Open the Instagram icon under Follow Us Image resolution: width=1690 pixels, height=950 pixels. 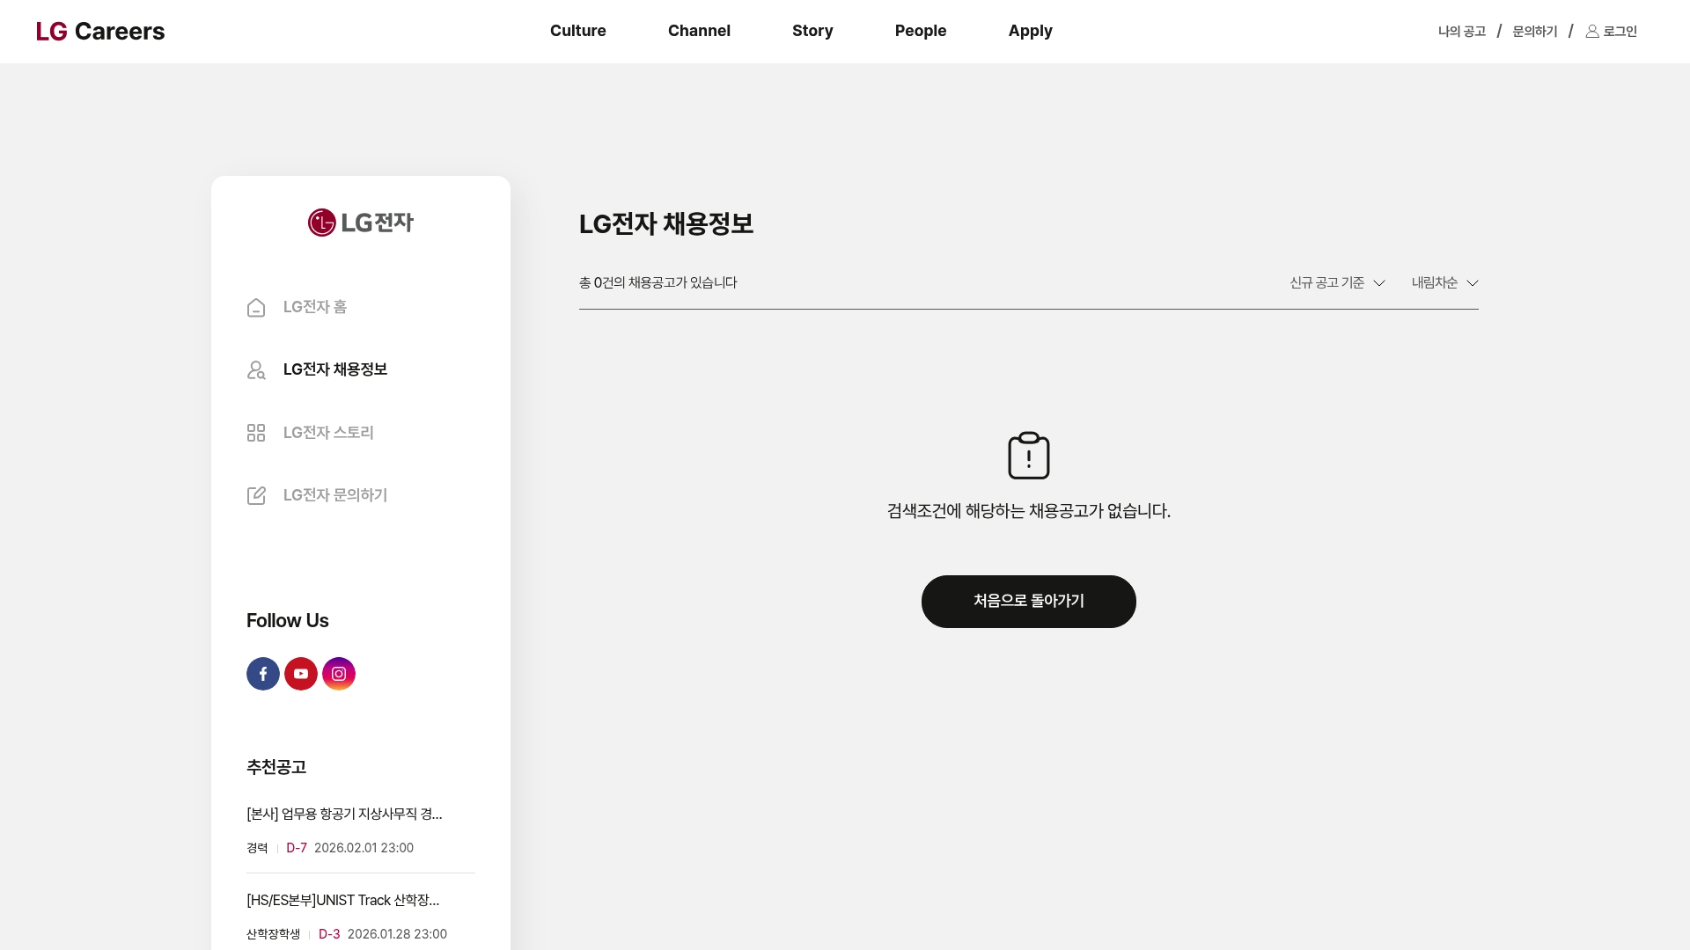[x=339, y=673]
